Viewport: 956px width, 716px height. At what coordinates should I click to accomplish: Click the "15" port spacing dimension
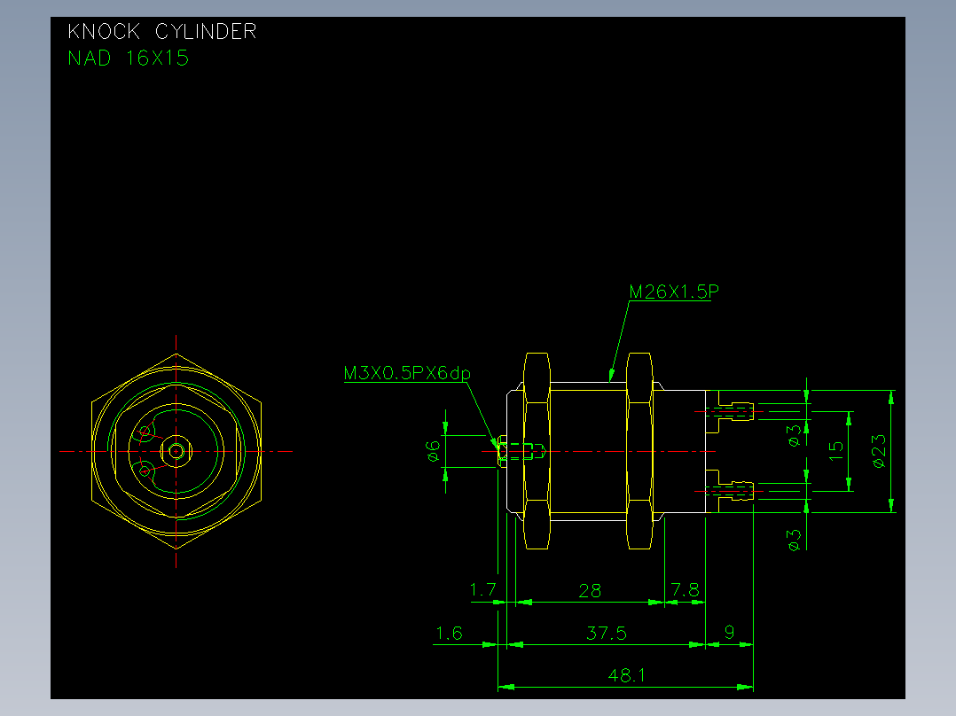click(836, 450)
